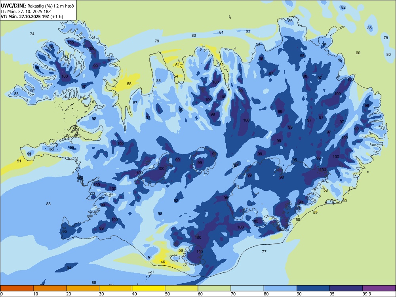Click the legend tick label 10
Viewport: 396px width, 297px height.
[x=36, y=294]
